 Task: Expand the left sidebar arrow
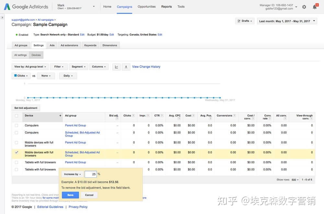[x=2, y=18]
